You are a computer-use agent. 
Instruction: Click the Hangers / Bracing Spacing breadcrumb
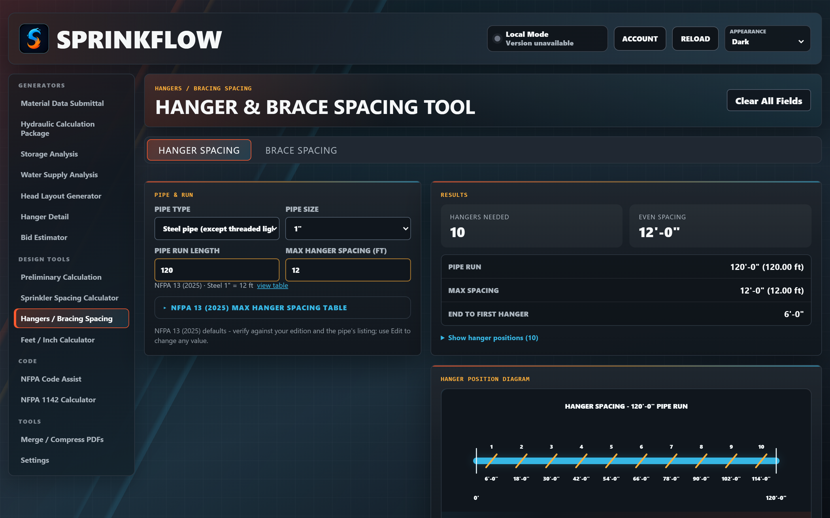click(x=203, y=88)
